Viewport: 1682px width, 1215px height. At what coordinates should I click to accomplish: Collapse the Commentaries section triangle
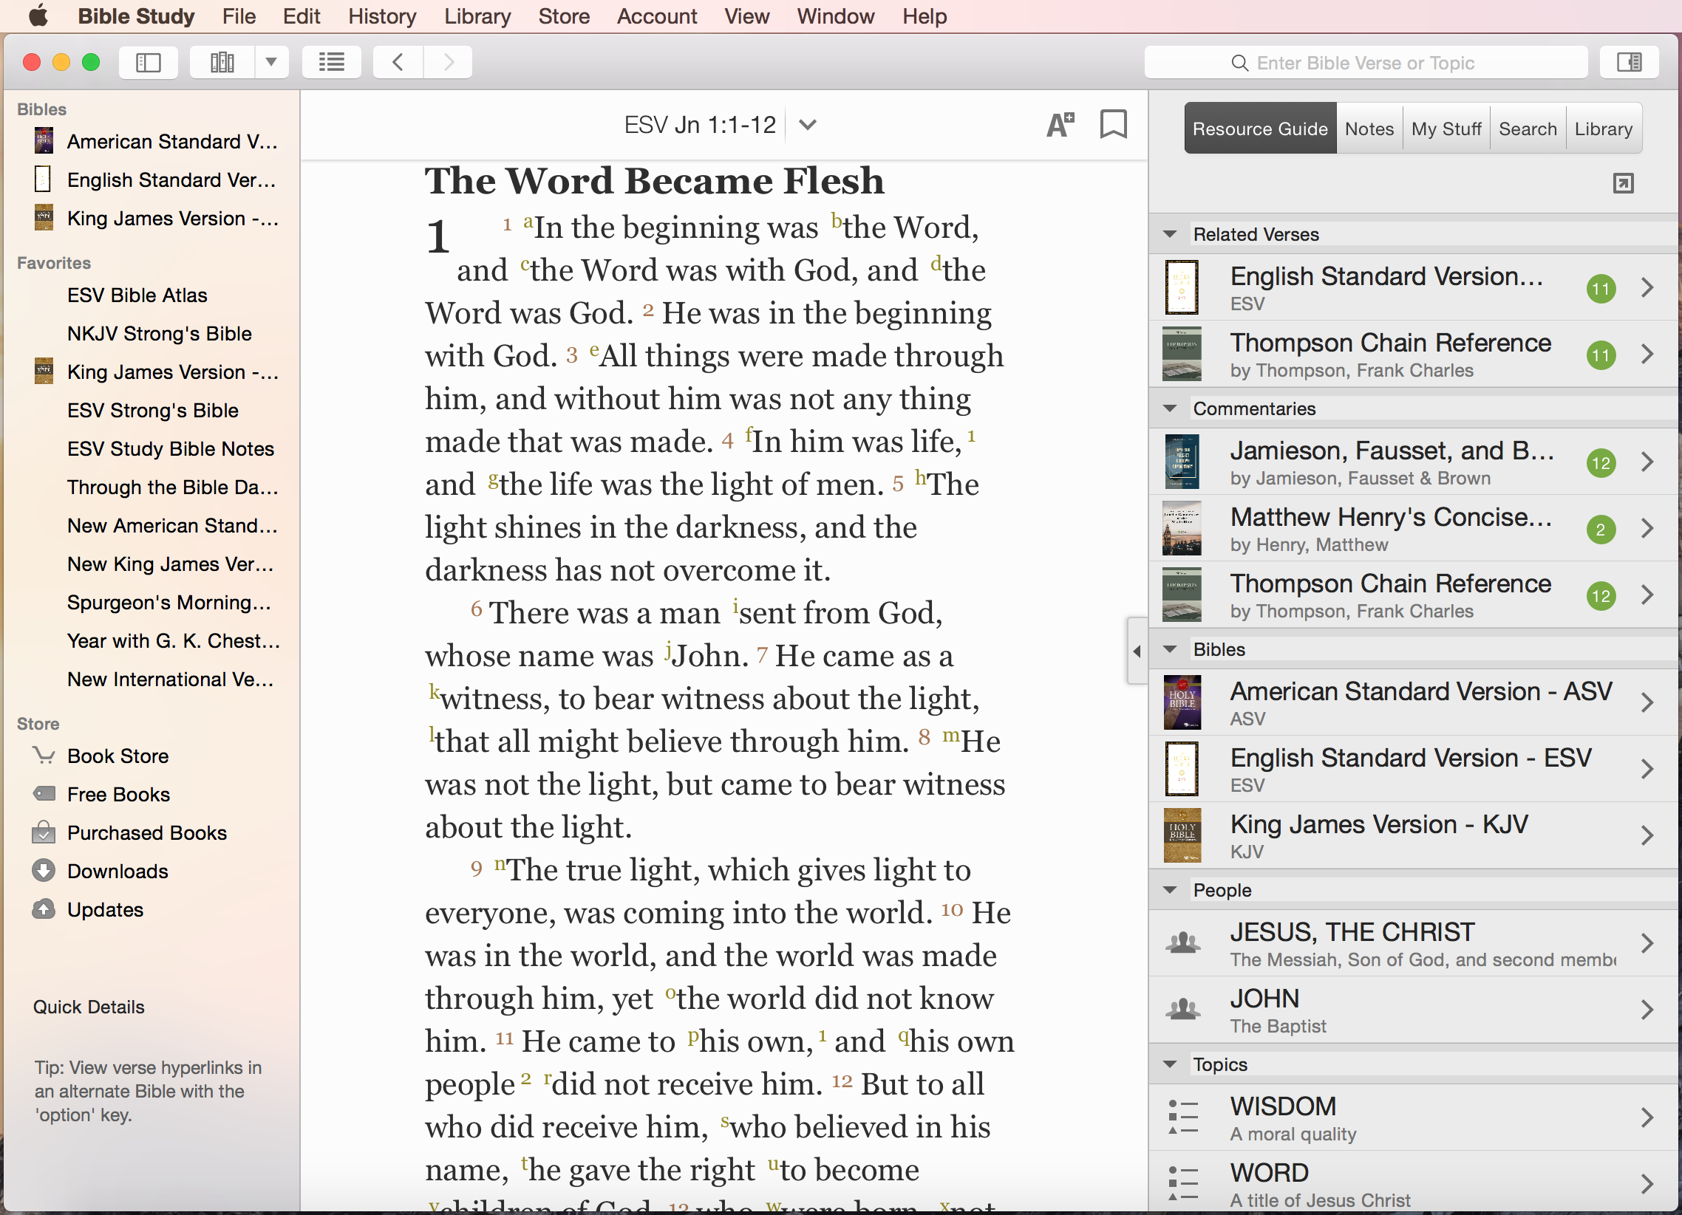pos(1170,408)
